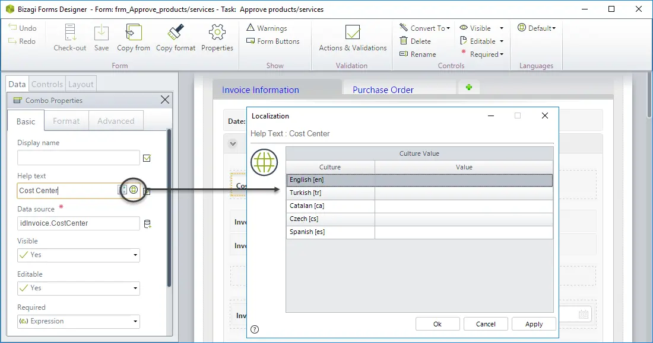The image size is (653, 343).
Task: Open the Convert To dropdown
Action: click(x=425, y=28)
